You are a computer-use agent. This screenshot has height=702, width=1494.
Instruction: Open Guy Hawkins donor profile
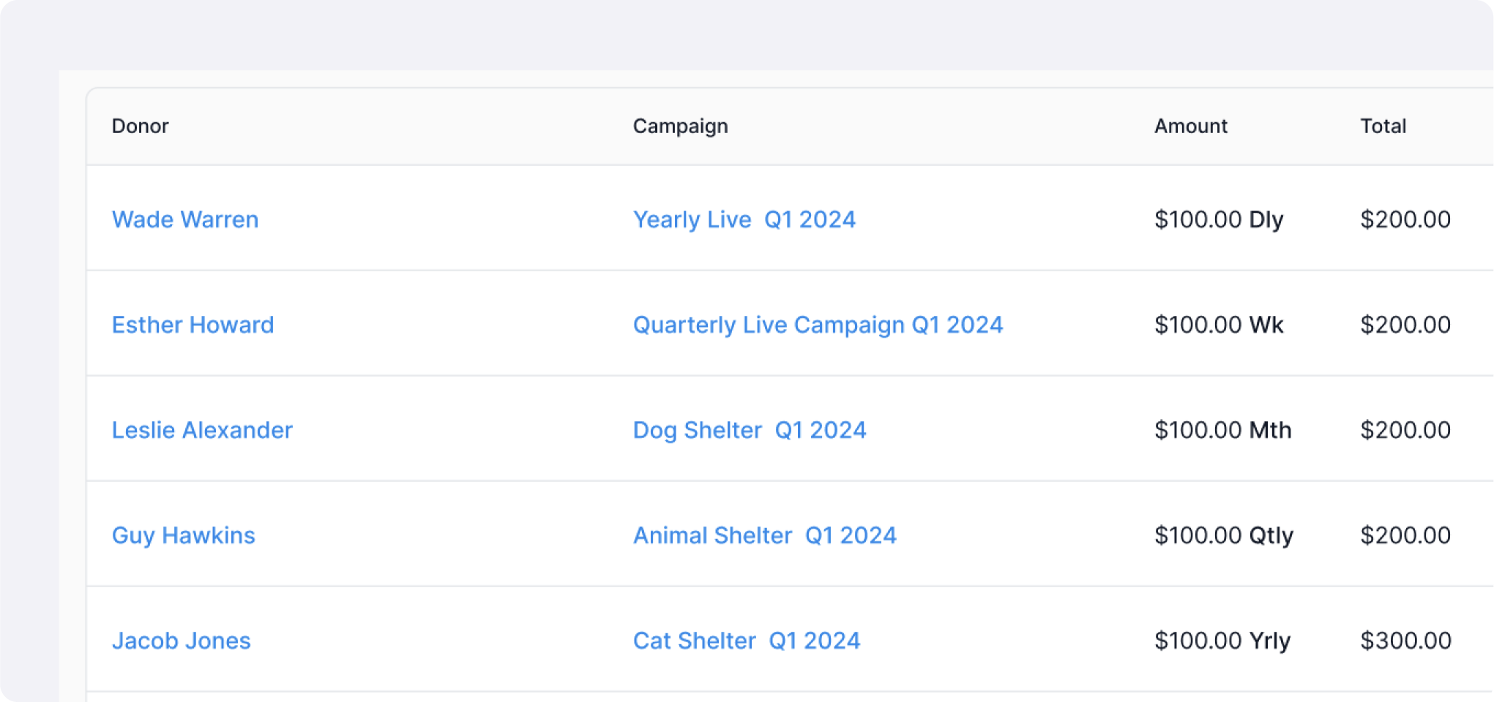click(183, 535)
